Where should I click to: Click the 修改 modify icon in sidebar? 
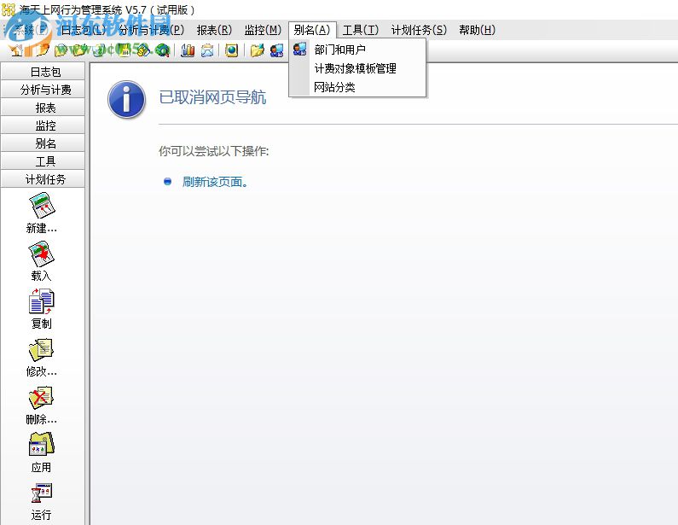pyautogui.click(x=42, y=349)
